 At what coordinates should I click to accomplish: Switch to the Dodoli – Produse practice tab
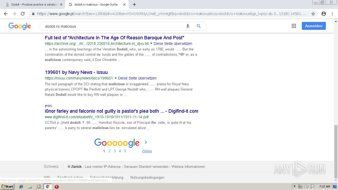[x=34, y=4]
